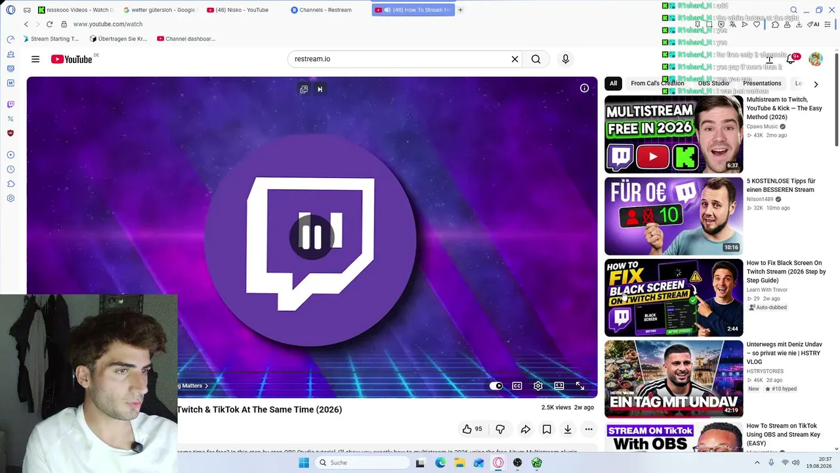840x473 pixels.
Task: Open File Explorer from the taskbar
Action: [x=459, y=463]
